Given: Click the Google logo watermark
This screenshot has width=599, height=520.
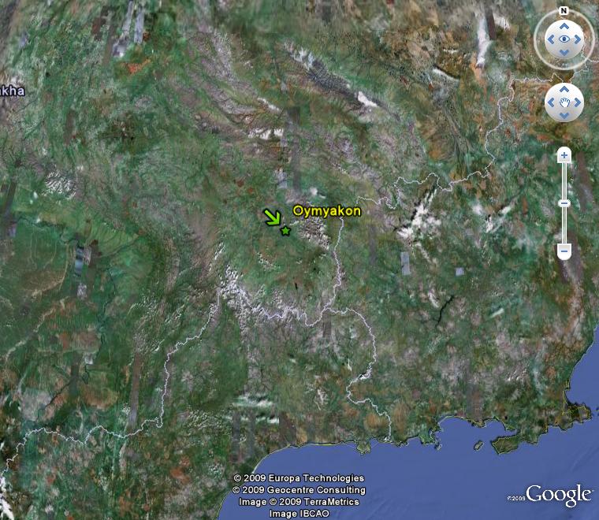Looking at the screenshot, I should click(558, 495).
